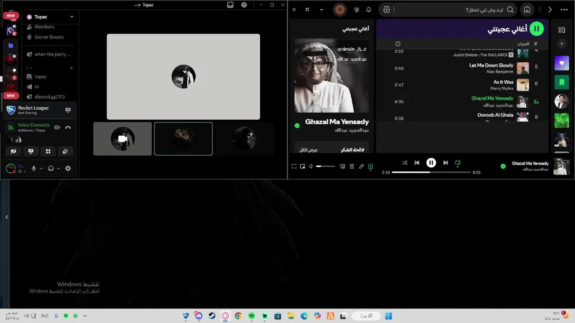Open Spotify miniplayer icon
The image size is (575, 323).
click(x=302, y=166)
